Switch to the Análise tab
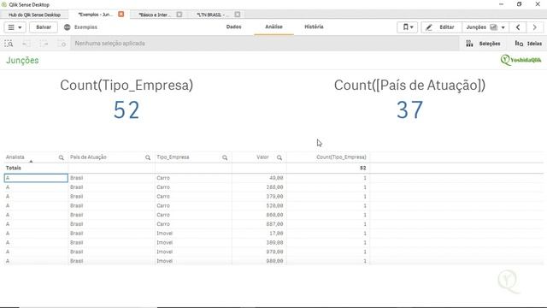This screenshot has width=547, height=308. (273, 27)
